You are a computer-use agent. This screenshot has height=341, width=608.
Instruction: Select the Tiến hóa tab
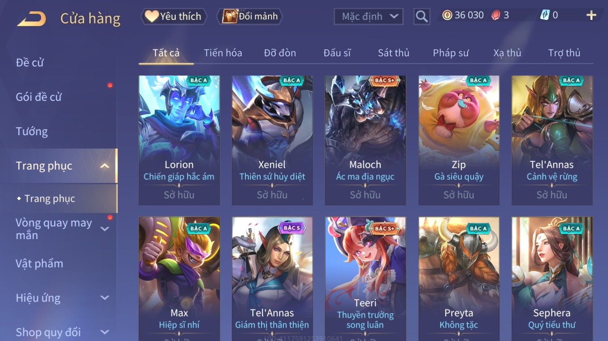[223, 53]
